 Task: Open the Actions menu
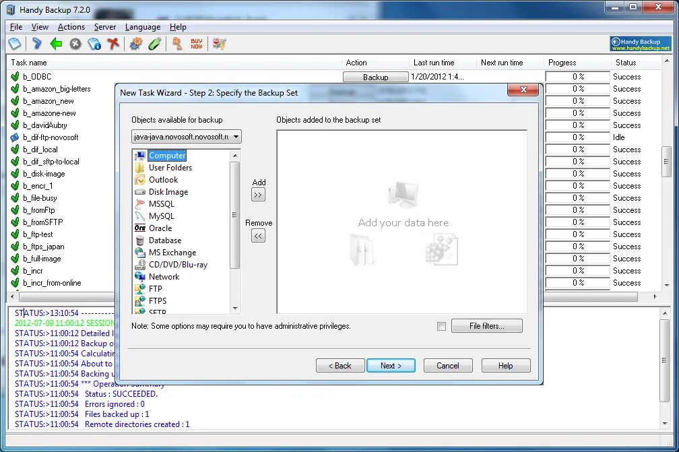[x=71, y=27]
